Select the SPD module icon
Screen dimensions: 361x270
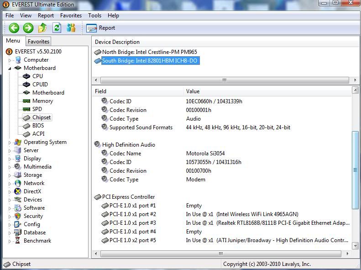(26, 109)
